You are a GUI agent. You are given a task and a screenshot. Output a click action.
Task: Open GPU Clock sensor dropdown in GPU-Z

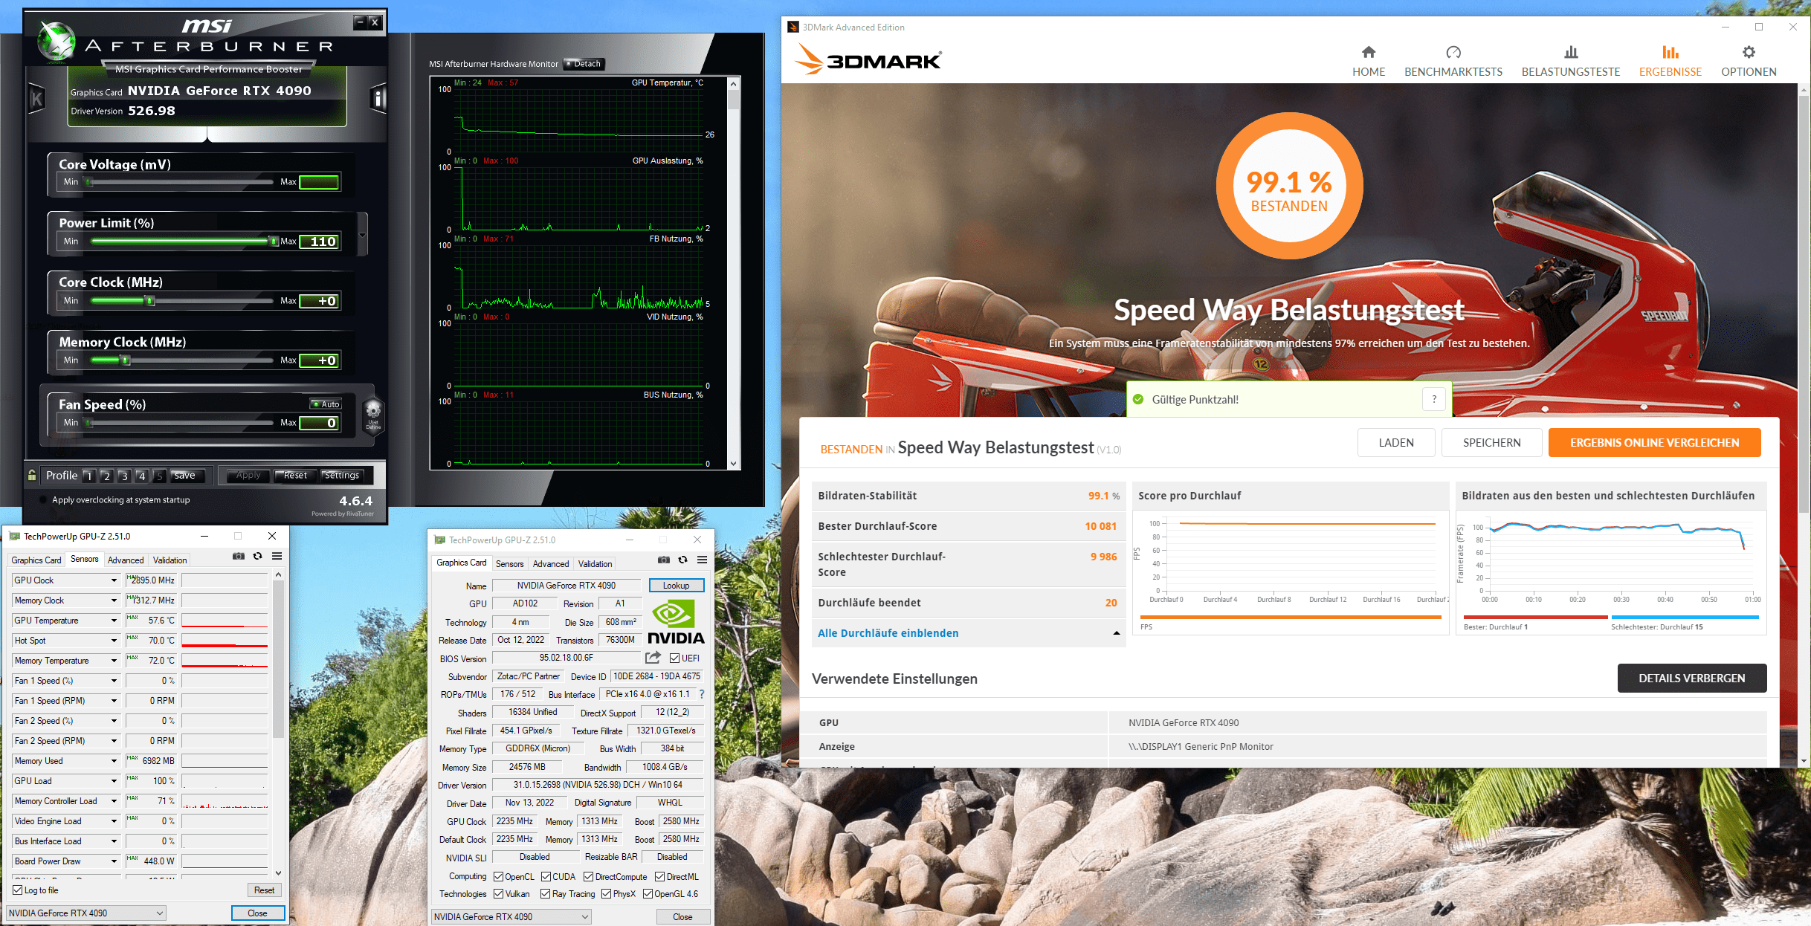(x=114, y=580)
